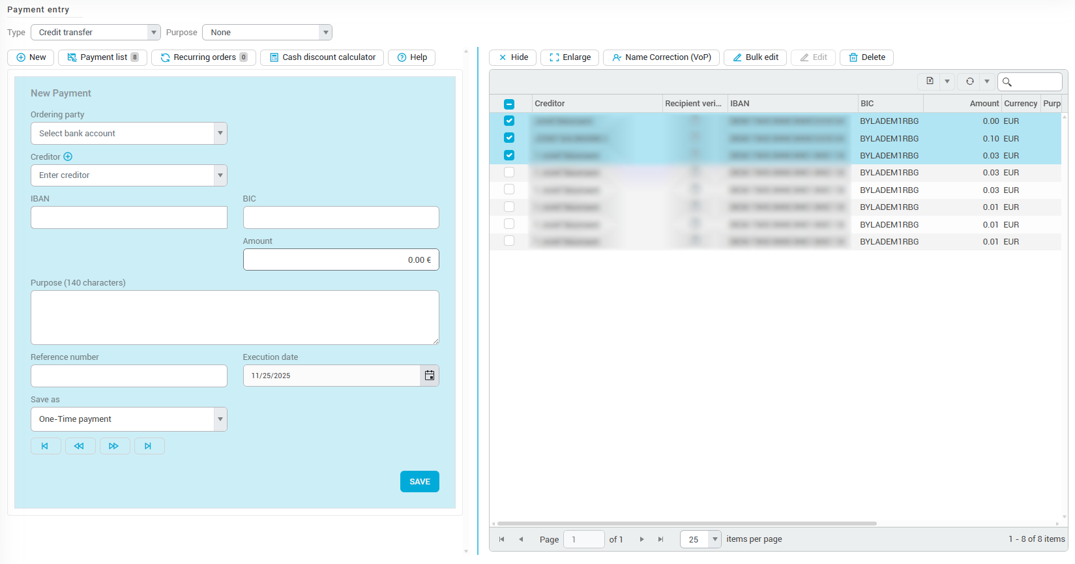Jump to first payment record arrow
The image size is (1075, 564).
pyautogui.click(x=46, y=446)
